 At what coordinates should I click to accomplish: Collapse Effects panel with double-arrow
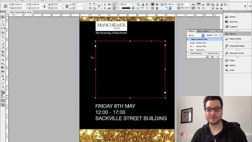tap(217, 31)
